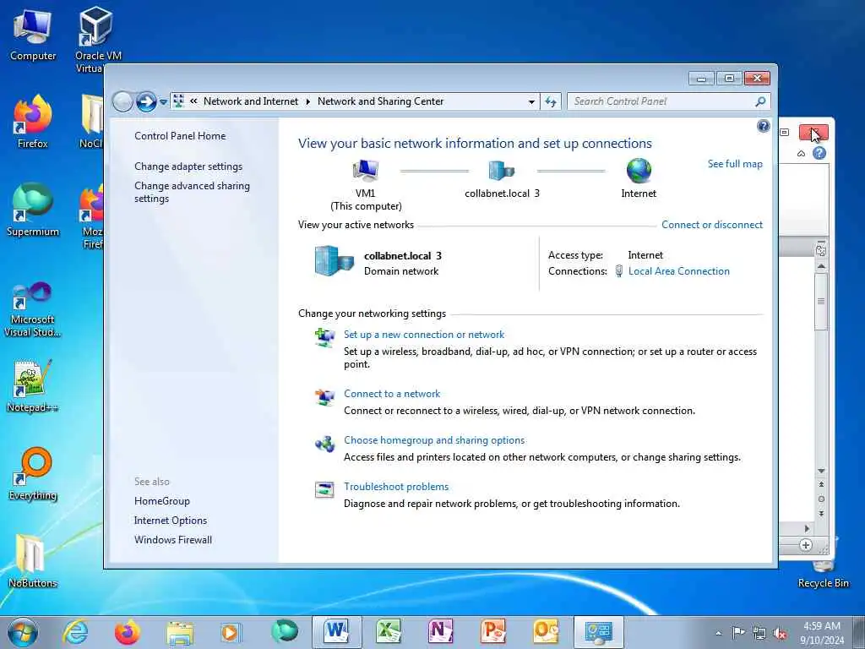This screenshot has height=649, width=865.
Task: Click Choose homegroup and sharing options
Action: pyautogui.click(x=434, y=439)
